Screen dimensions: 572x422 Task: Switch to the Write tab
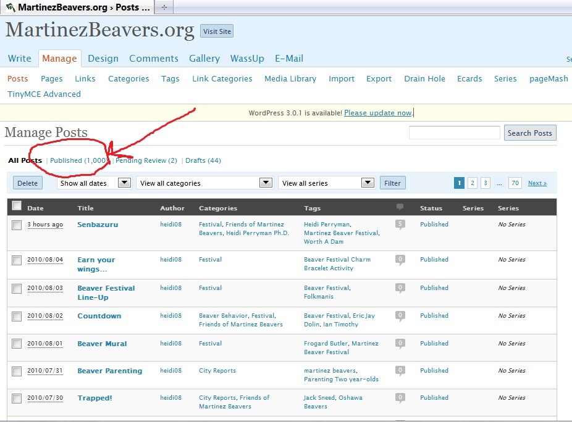point(20,59)
